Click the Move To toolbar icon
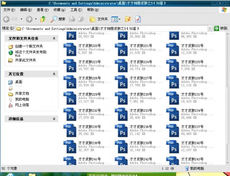230x176 pixels. [72, 19]
